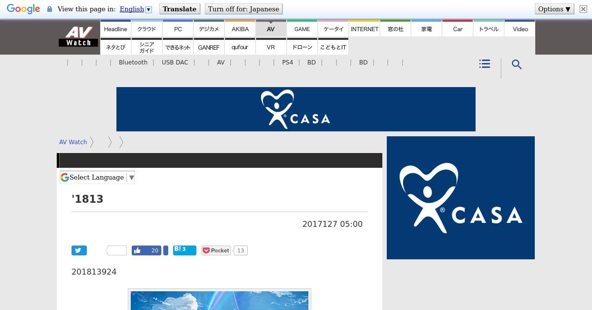The height and width of the screenshot is (310, 592).
Task: Save article to Pocket
Action: point(216,250)
